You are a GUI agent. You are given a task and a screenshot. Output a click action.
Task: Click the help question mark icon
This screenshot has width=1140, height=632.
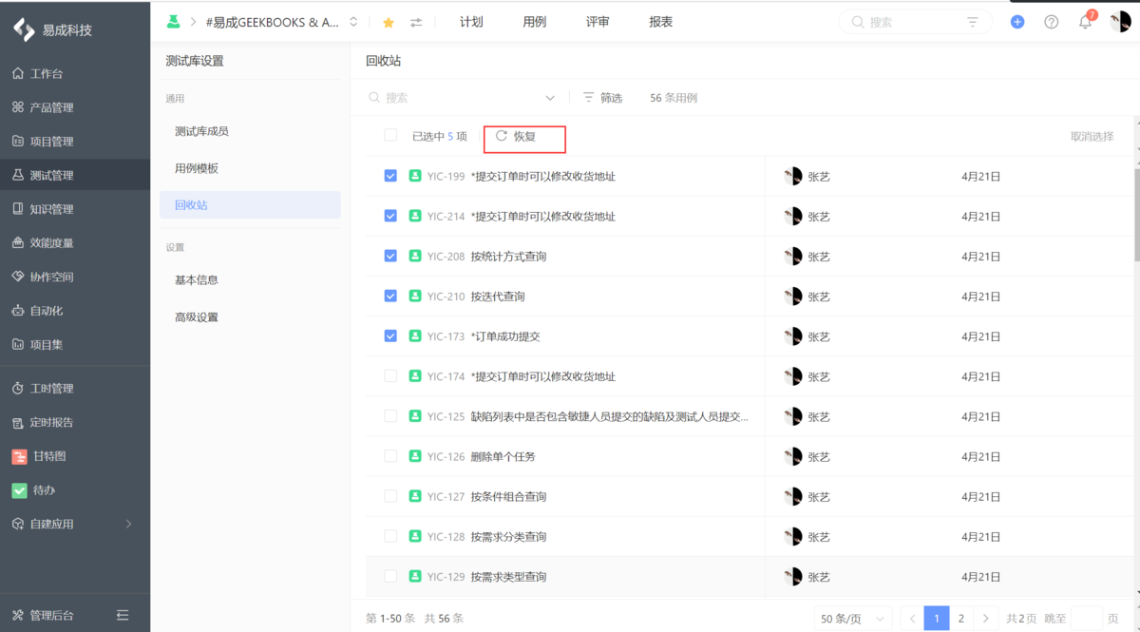[x=1051, y=21]
